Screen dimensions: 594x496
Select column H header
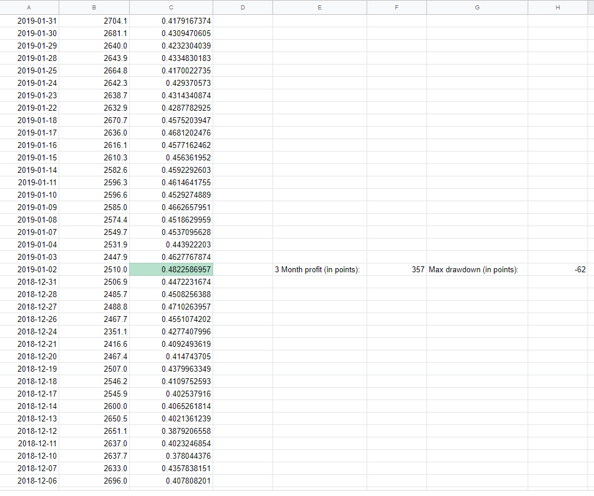[x=558, y=7]
